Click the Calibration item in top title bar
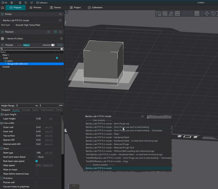The width and height of the screenshot is (218, 189). pos(42,3)
